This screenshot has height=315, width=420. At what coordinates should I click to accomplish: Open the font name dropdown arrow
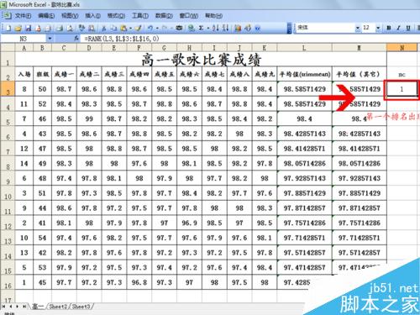tap(358, 28)
